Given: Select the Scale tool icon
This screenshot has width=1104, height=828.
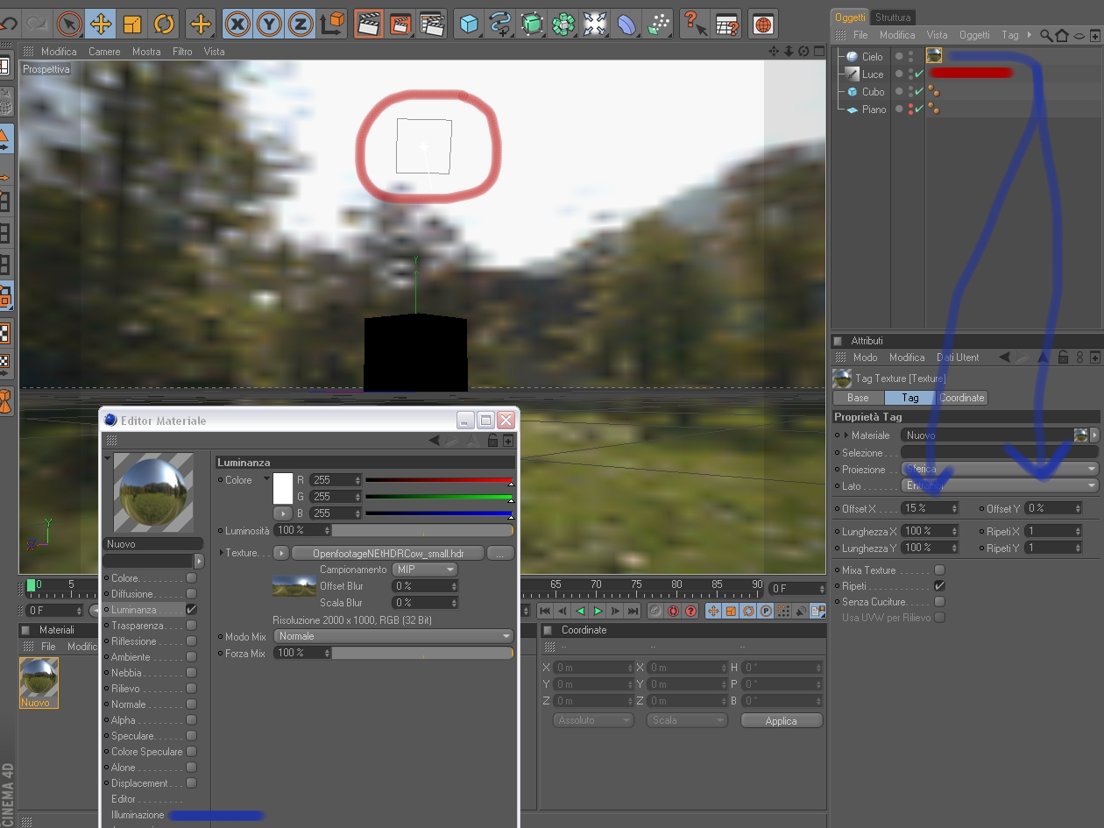Looking at the screenshot, I should pyautogui.click(x=131, y=24).
